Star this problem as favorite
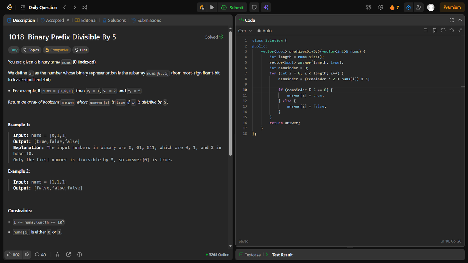Viewport: 468px width, 263px height. point(57,255)
